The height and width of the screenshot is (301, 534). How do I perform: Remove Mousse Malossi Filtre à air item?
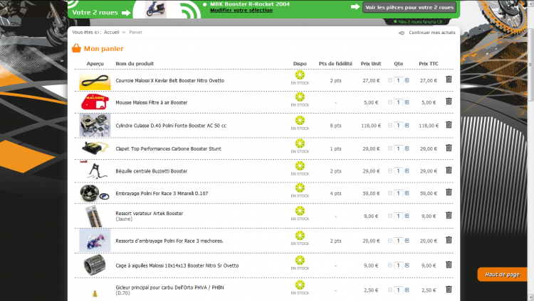pos(449,102)
